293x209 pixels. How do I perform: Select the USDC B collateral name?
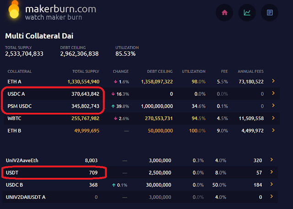pos(14,185)
